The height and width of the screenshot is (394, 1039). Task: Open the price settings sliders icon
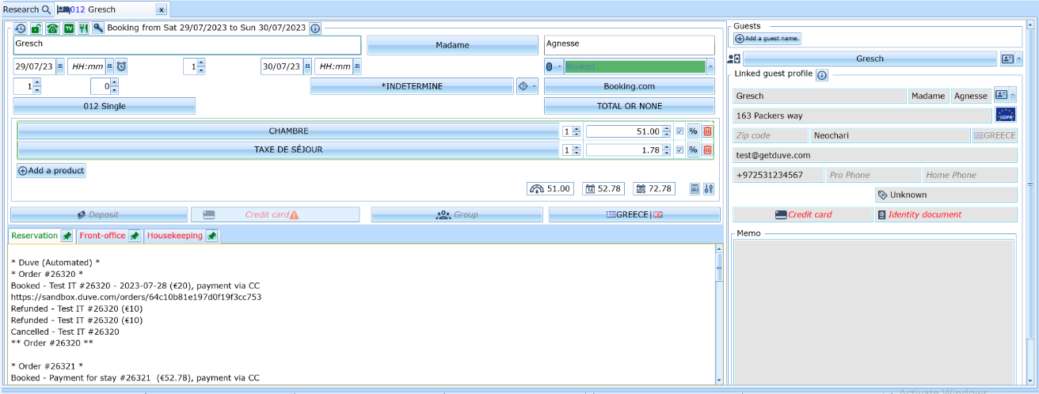[709, 188]
